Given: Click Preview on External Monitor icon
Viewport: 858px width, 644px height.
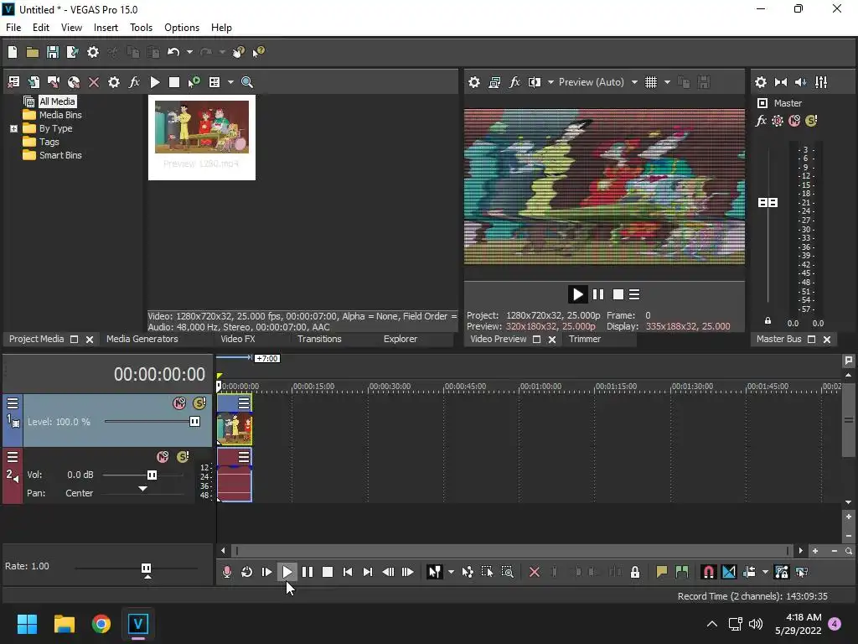Looking at the screenshot, I should (x=494, y=82).
